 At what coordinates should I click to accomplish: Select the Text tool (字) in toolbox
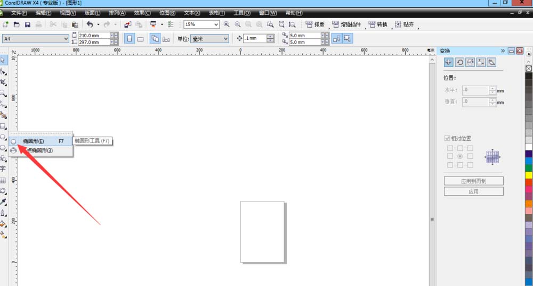tap(3, 169)
